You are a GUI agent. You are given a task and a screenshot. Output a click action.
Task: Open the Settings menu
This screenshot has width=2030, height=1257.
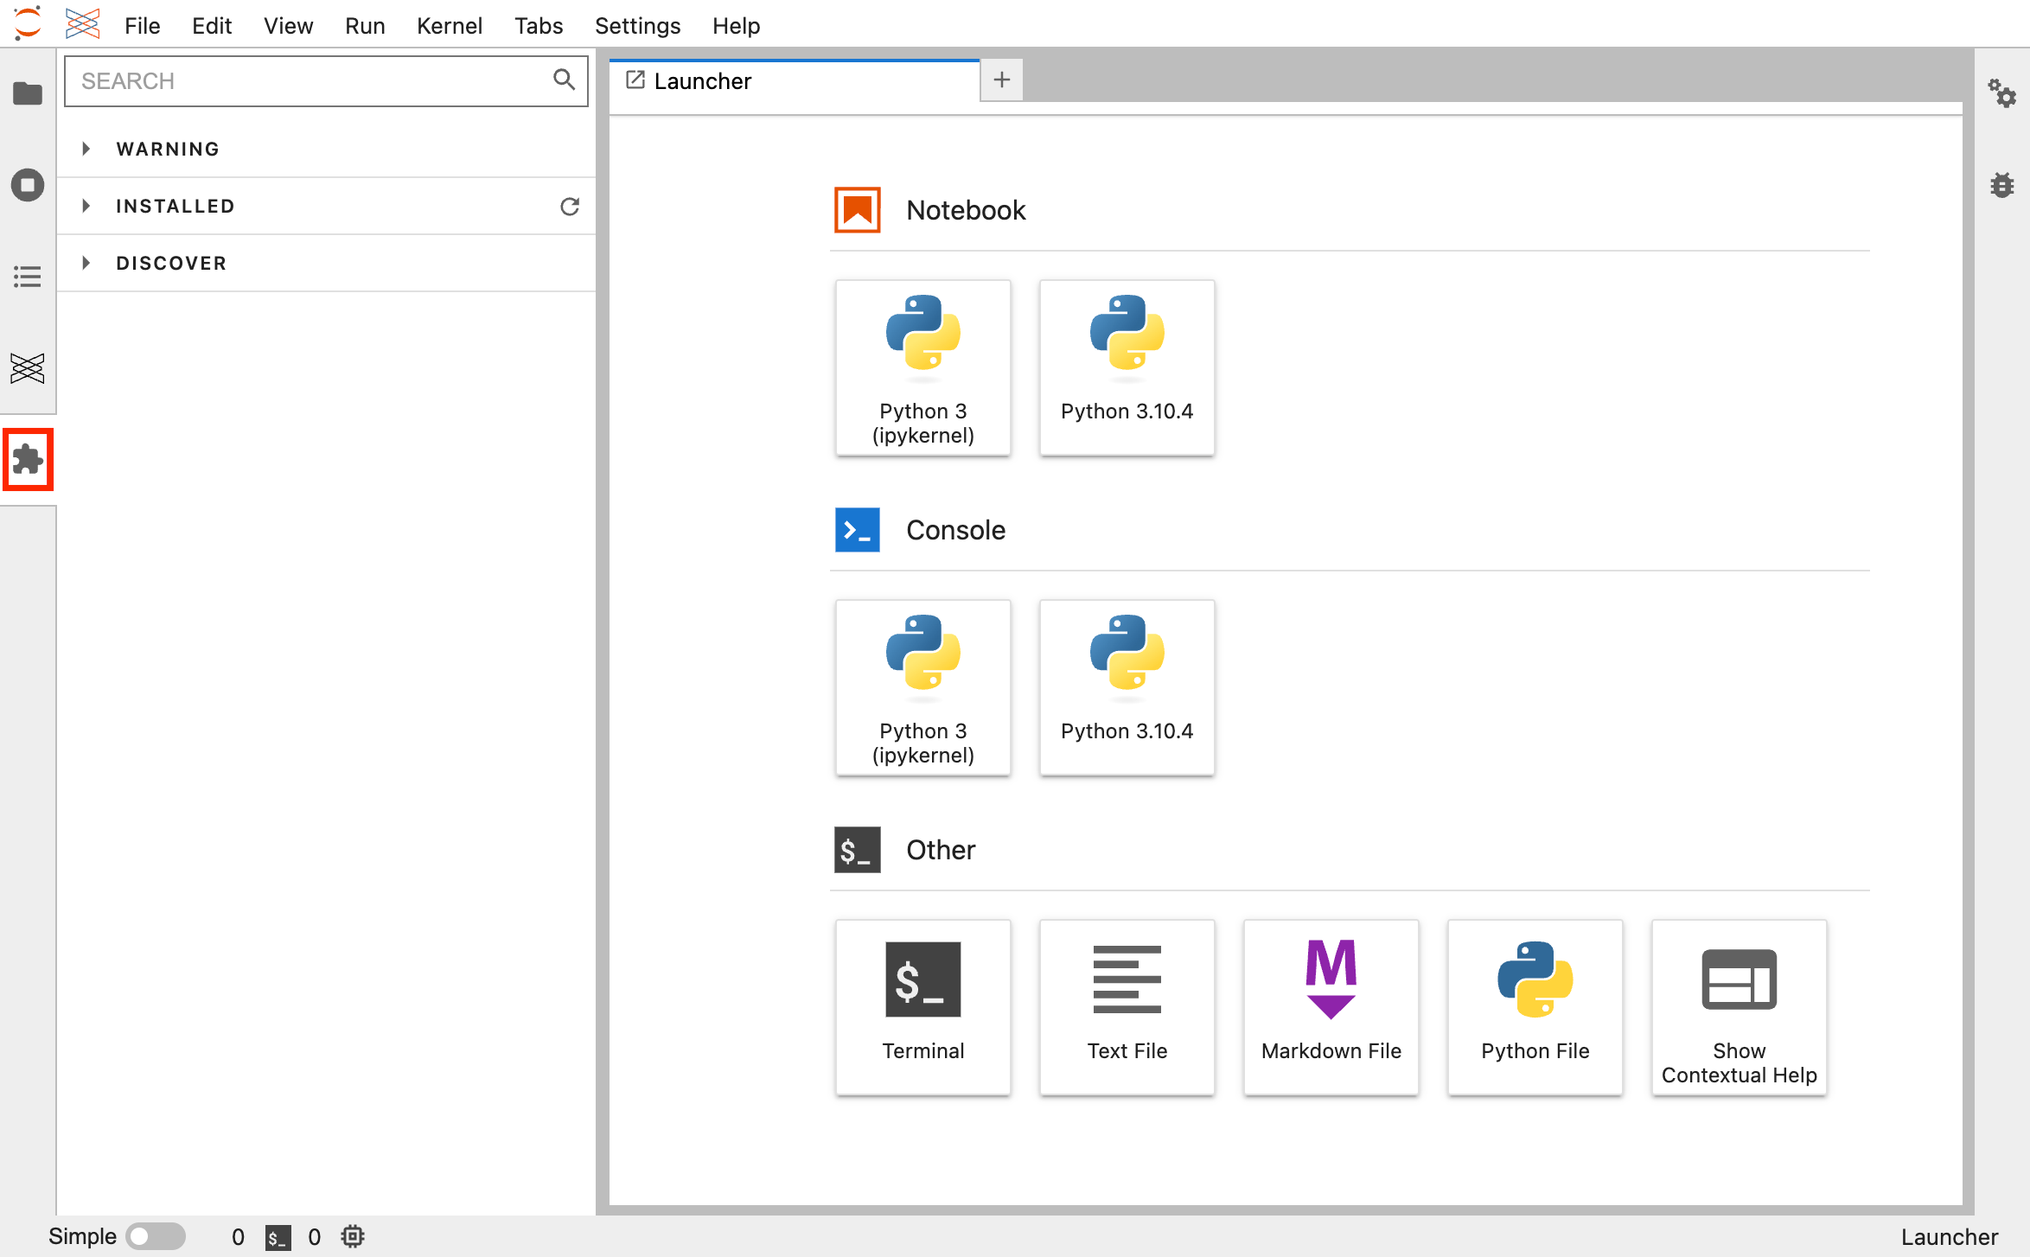pyautogui.click(x=637, y=25)
